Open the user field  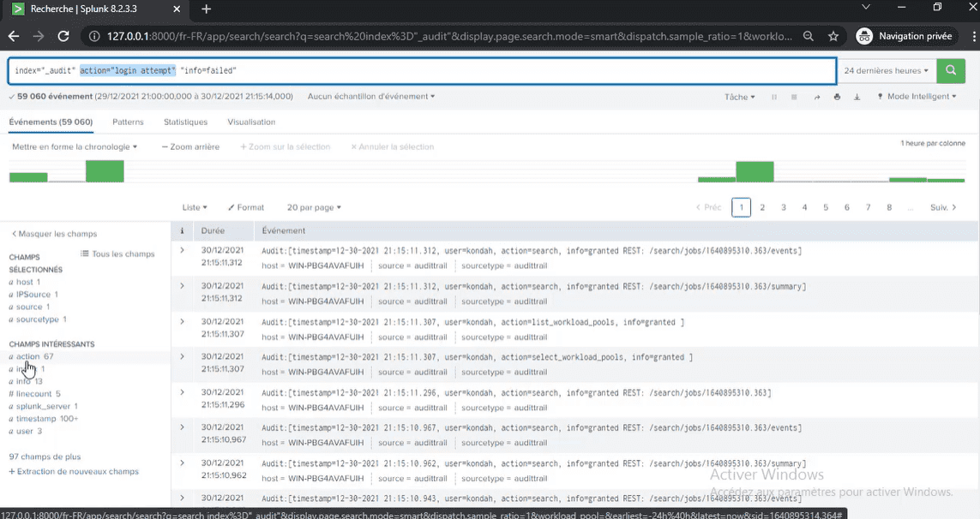(x=26, y=431)
